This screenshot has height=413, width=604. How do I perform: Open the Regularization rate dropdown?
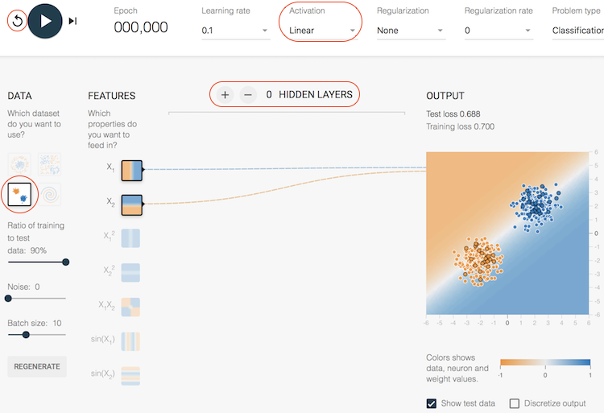(x=499, y=31)
